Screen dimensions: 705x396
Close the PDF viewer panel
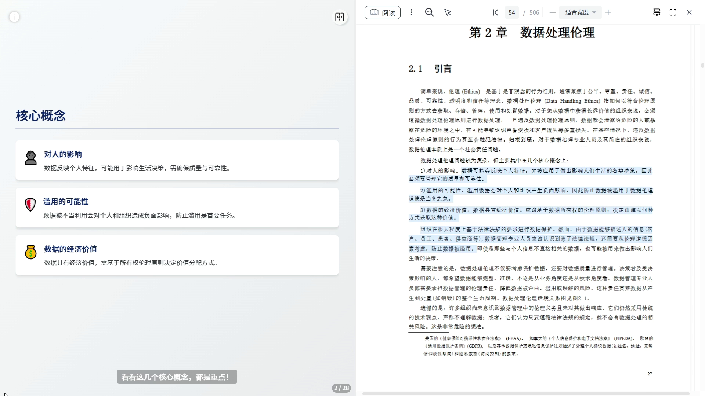click(689, 12)
